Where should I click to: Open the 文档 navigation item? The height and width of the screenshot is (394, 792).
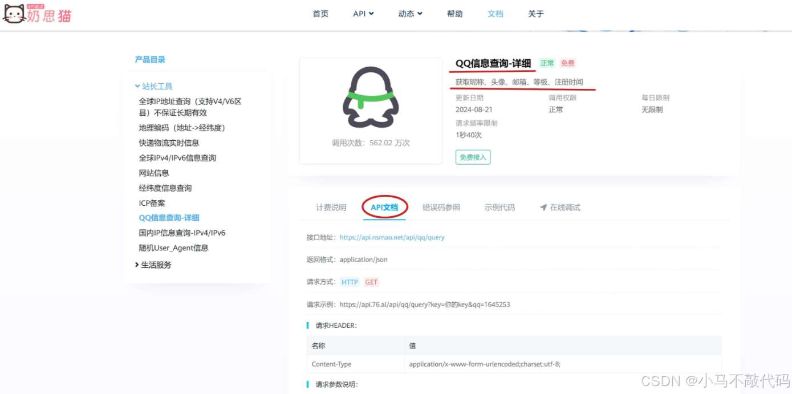(x=495, y=14)
